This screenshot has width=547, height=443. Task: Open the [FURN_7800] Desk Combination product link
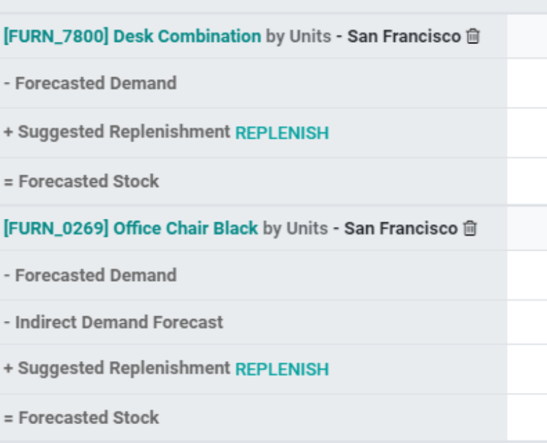tap(132, 36)
